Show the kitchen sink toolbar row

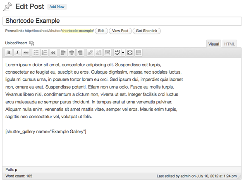(x=139, y=53)
